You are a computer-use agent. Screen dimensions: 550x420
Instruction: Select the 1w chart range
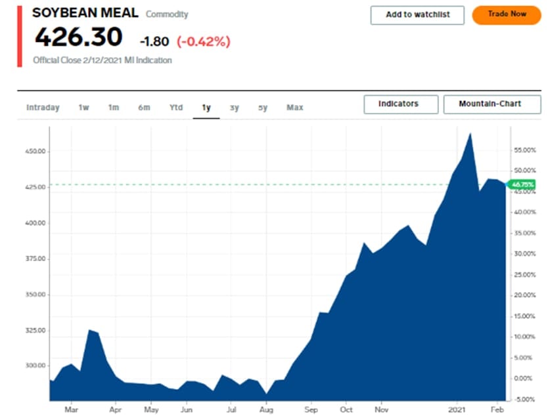[83, 108]
